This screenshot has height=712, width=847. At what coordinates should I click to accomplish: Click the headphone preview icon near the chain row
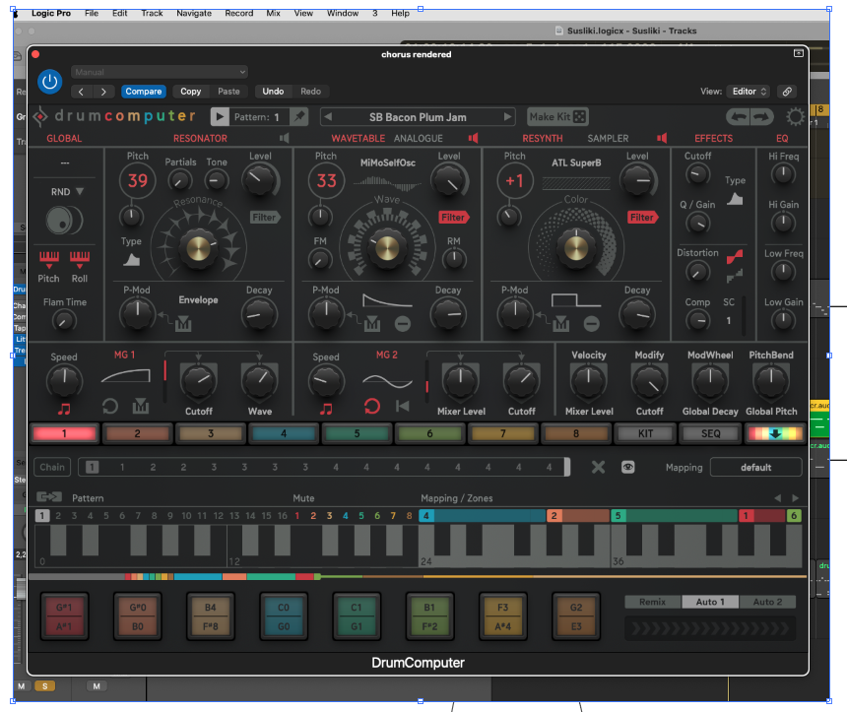[627, 468]
